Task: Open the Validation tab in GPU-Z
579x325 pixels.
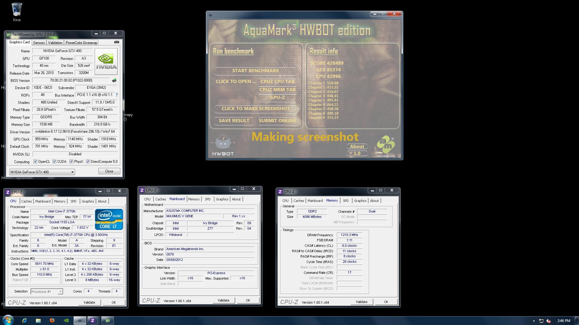Action: click(55, 43)
